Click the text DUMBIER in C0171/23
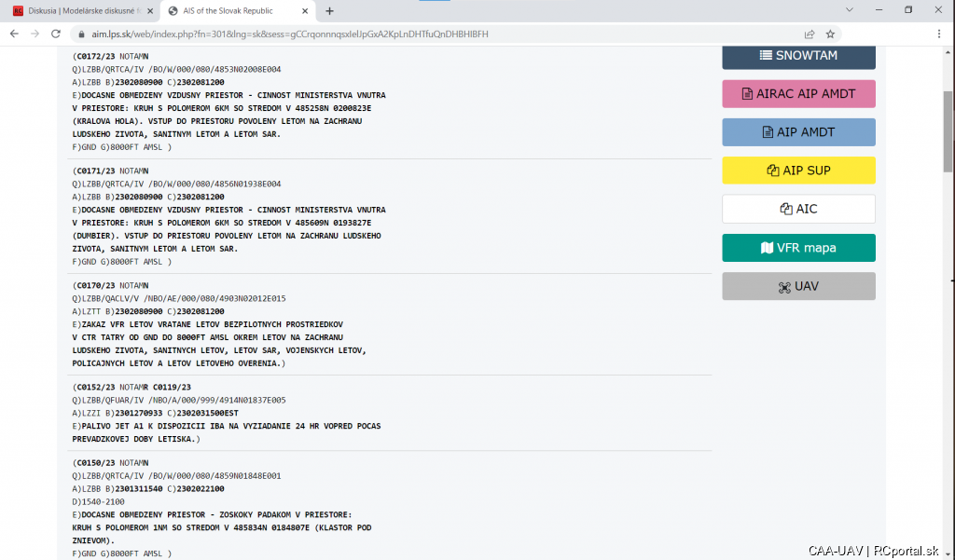The image size is (955, 560). point(94,236)
